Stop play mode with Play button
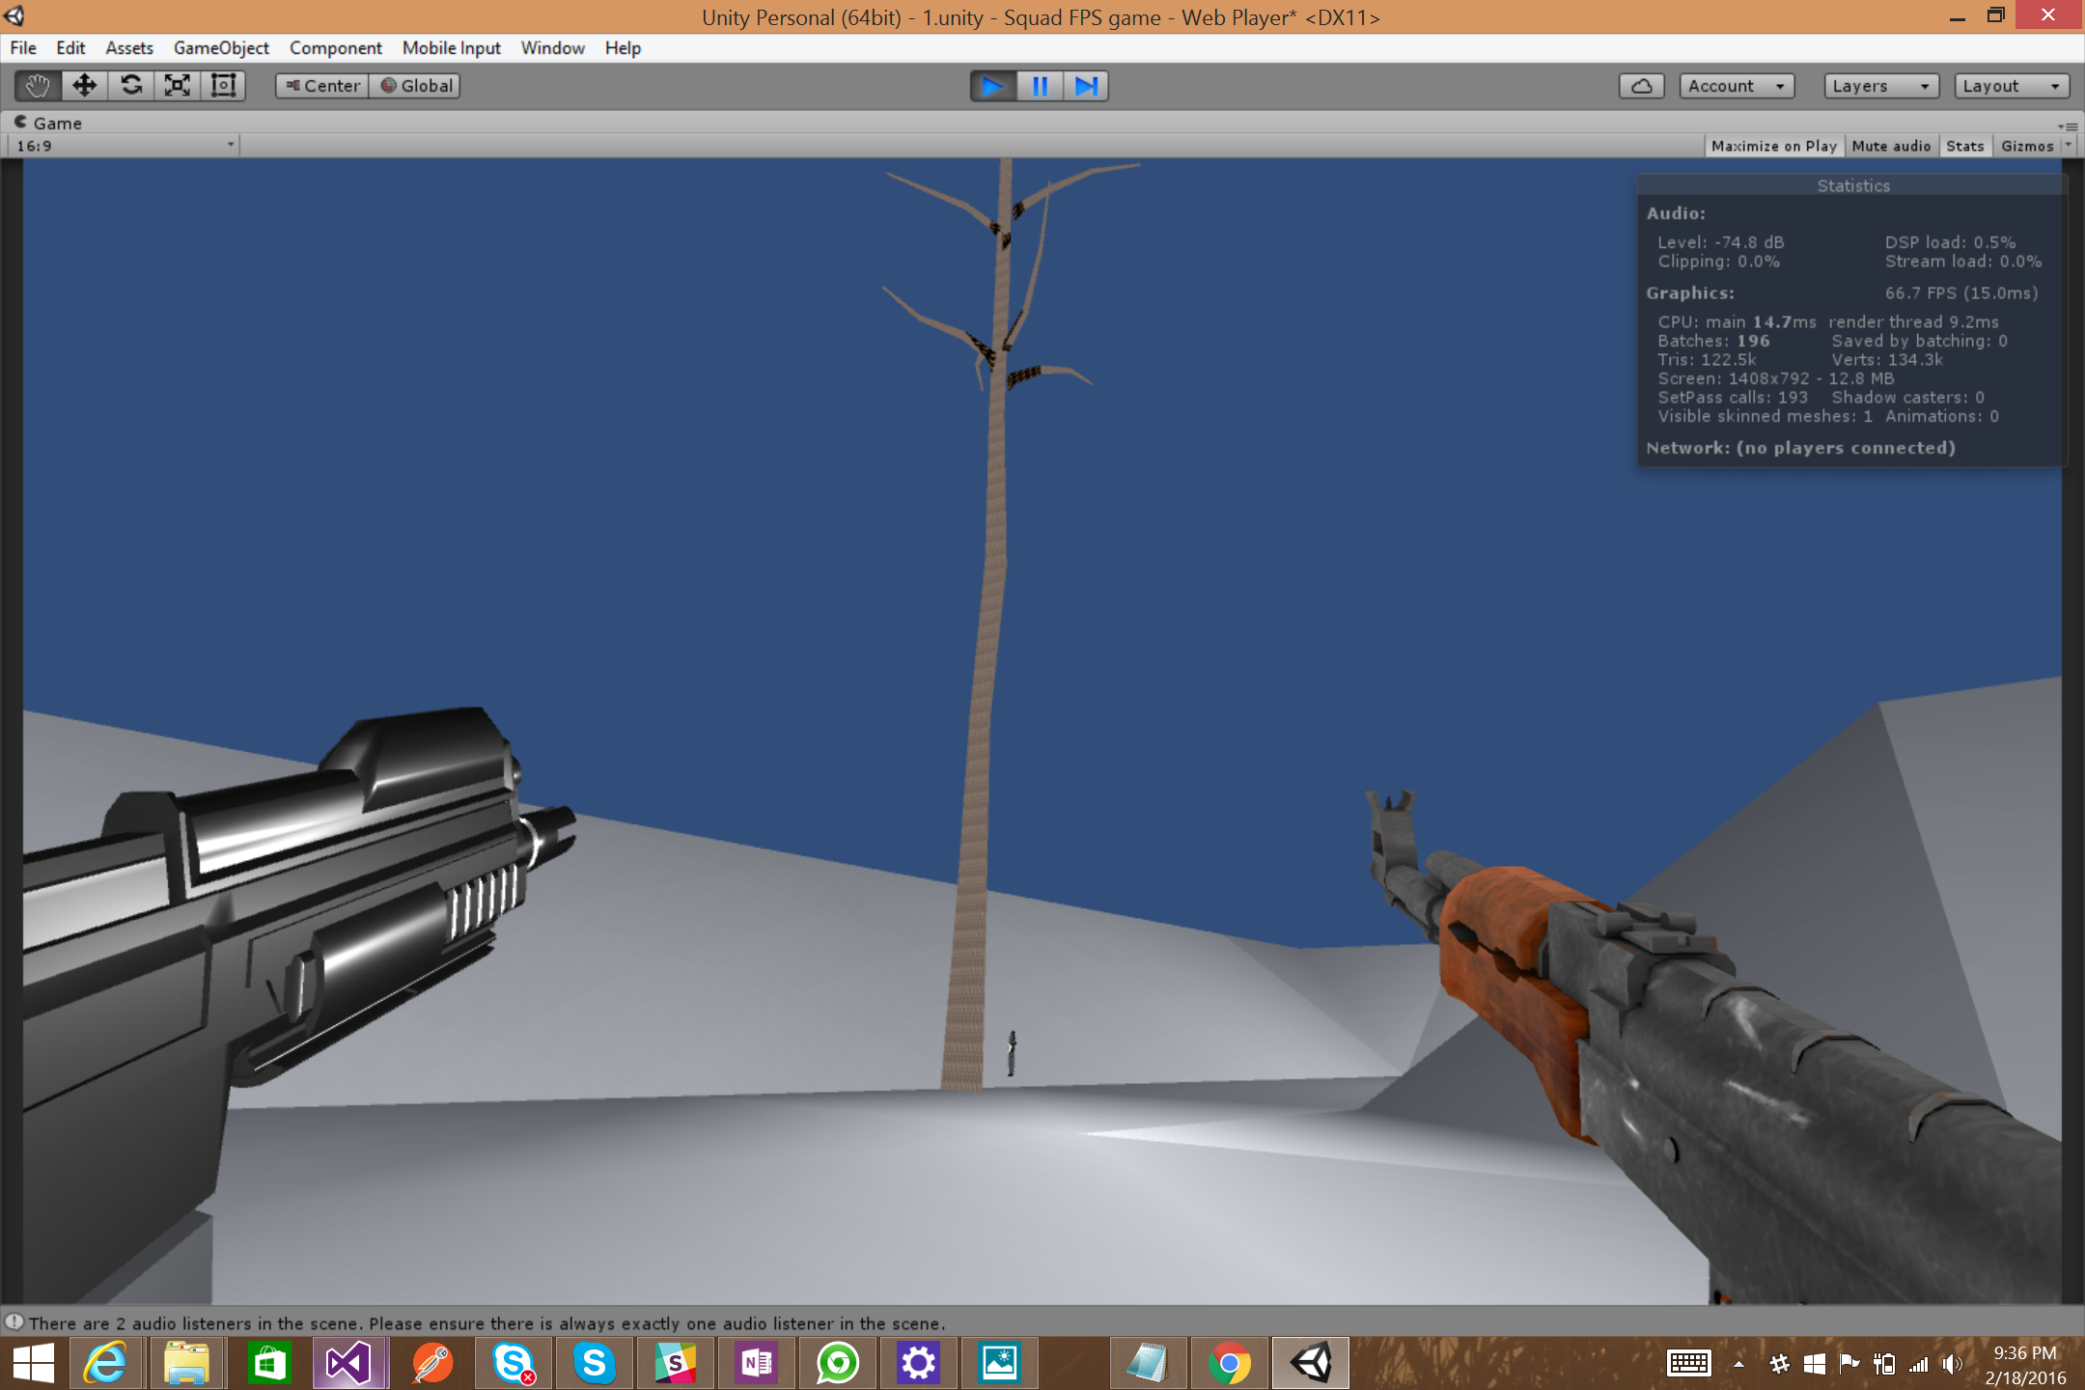The image size is (2085, 1390). pos(993,86)
